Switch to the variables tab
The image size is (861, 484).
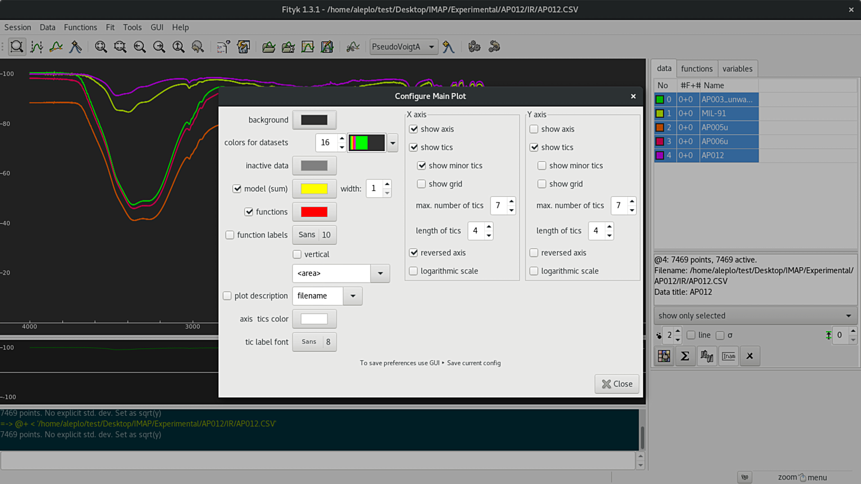(x=737, y=69)
